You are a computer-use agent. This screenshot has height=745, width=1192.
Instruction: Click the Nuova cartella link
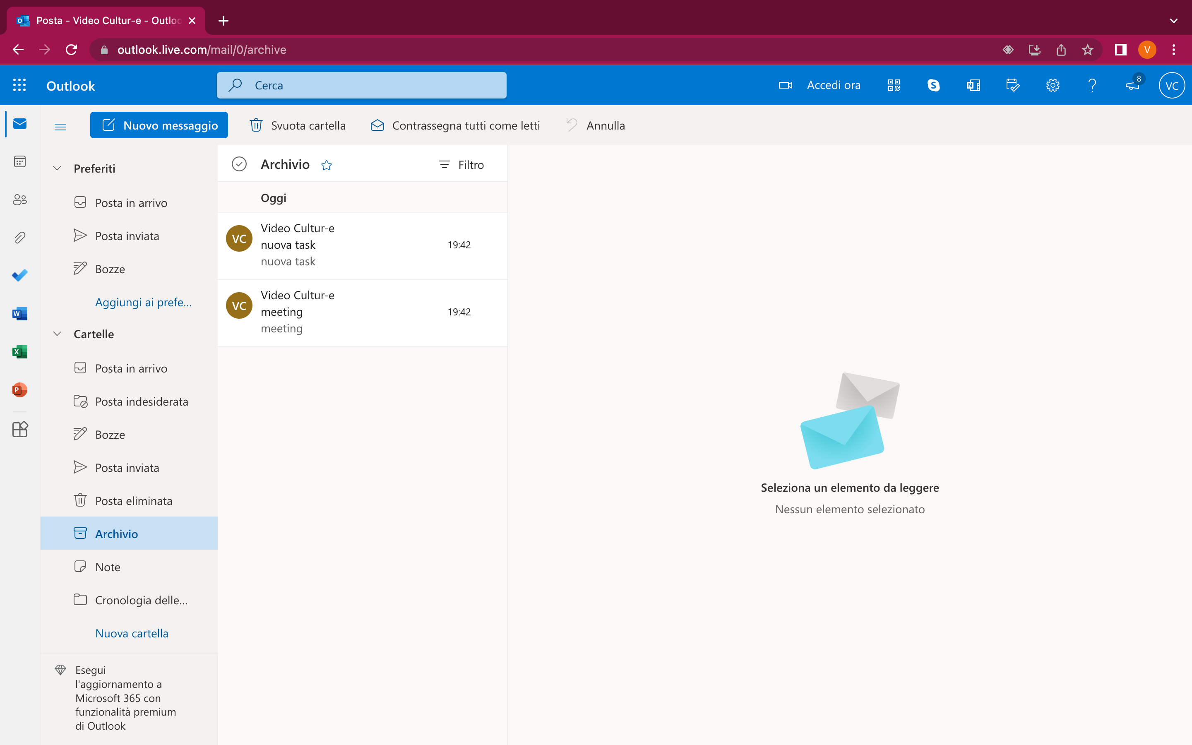[x=132, y=633]
